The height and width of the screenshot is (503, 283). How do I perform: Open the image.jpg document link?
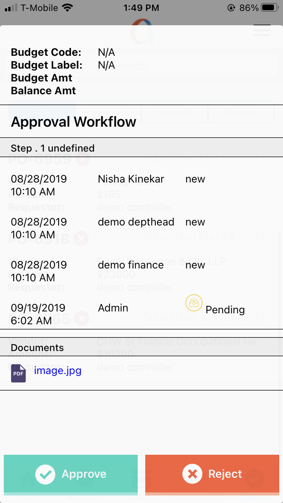point(58,371)
